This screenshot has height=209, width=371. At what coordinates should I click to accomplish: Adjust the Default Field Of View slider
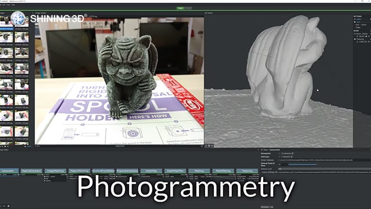coord(303,164)
